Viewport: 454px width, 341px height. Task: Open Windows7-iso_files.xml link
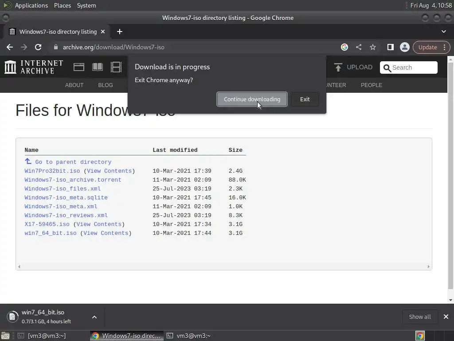click(x=63, y=189)
